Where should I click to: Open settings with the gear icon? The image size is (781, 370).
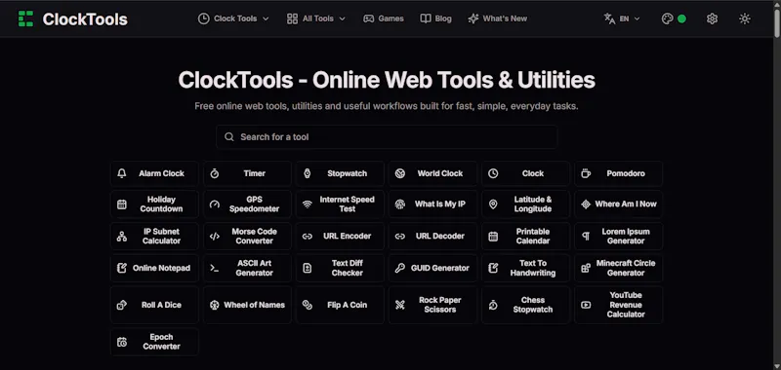[713, 18]
